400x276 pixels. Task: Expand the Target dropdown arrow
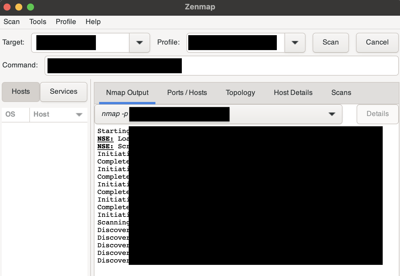(140, 42)
